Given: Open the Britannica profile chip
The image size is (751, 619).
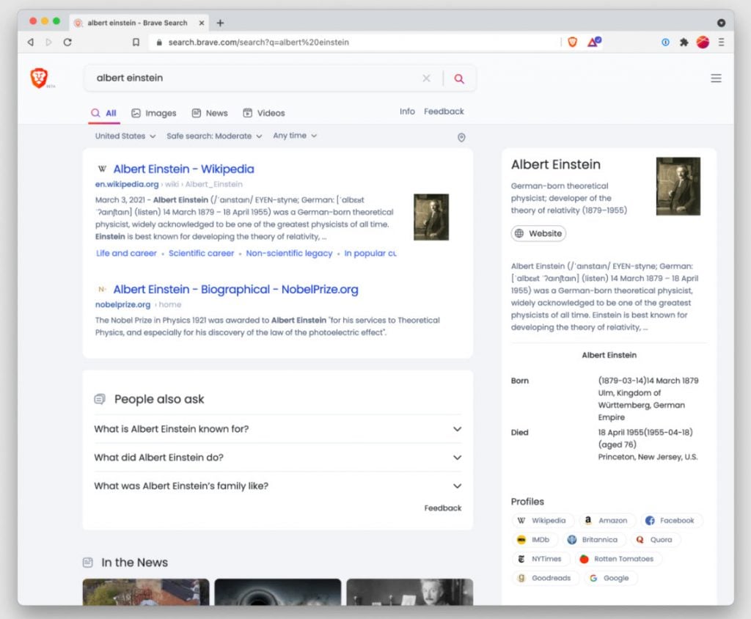Looking at the screenshot, I should 593,540.
